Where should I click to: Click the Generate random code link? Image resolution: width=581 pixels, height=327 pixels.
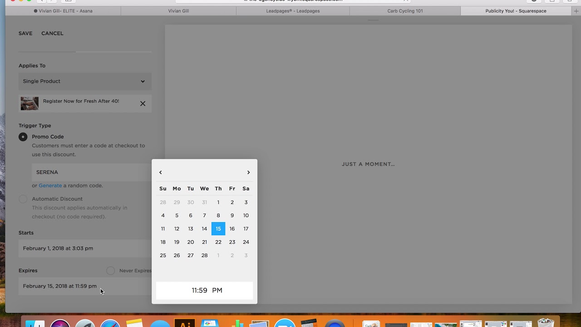coord(50,185)
